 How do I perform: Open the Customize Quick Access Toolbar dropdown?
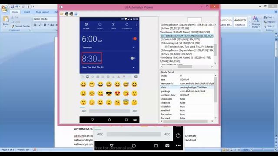pyautogui.click(x=33, y=7)
